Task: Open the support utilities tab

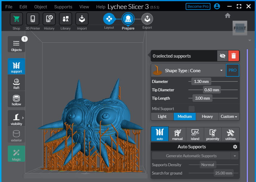Action: [230, 134]
